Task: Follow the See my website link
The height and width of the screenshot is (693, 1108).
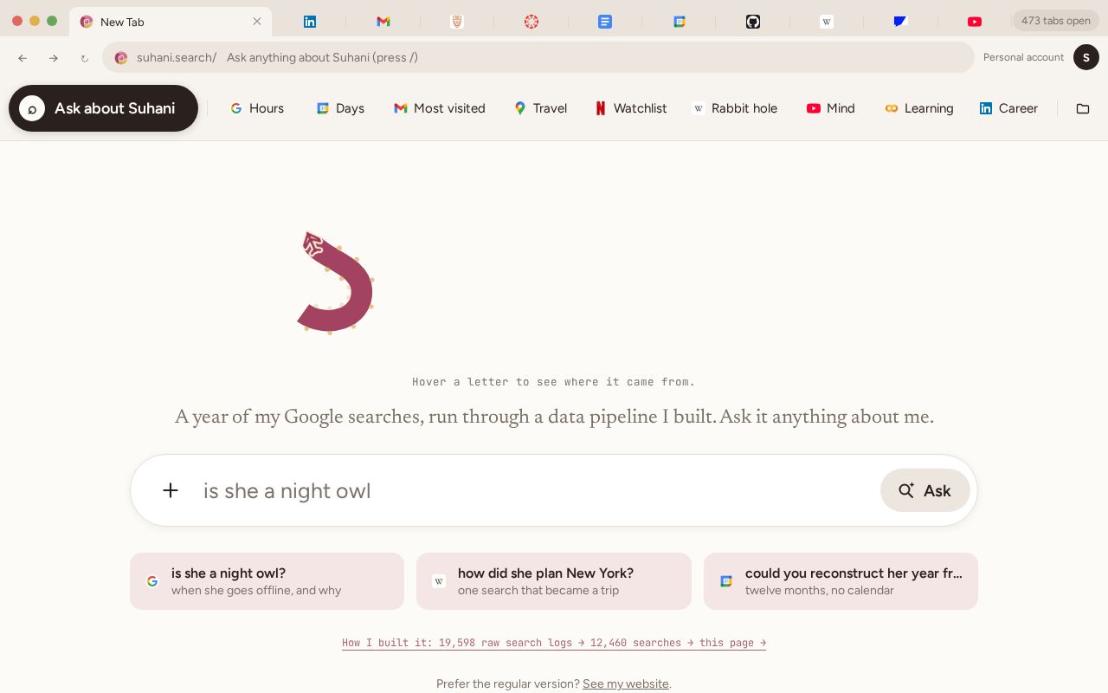Action: coord(626,683)
